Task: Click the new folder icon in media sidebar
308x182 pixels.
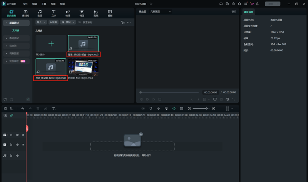Action: pos(5,99)
